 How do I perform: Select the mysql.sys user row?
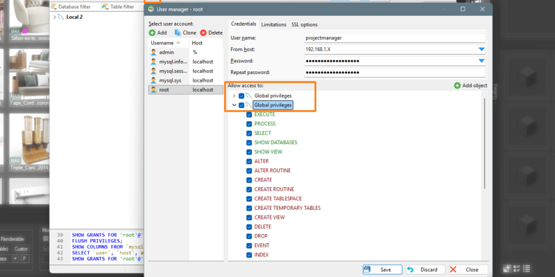tap(186, 80)
